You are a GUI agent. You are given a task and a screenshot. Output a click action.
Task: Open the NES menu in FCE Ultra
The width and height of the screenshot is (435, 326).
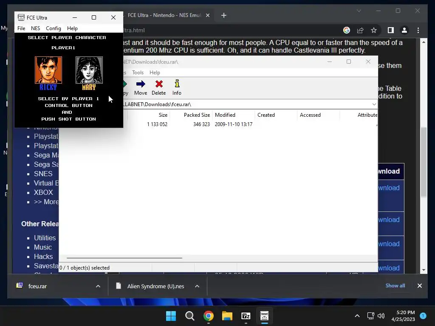click(x=35, y=28)
